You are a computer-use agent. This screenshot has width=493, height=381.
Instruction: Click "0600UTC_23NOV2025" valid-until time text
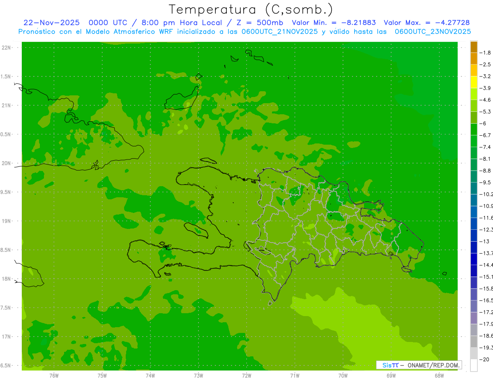point(433,32)
